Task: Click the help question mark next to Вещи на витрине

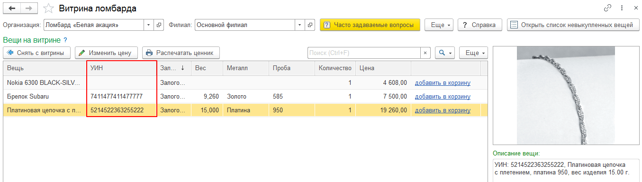Action: 65,40
